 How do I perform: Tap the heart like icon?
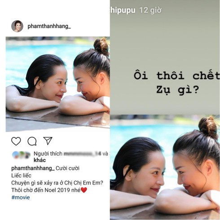tap(16, 141)
